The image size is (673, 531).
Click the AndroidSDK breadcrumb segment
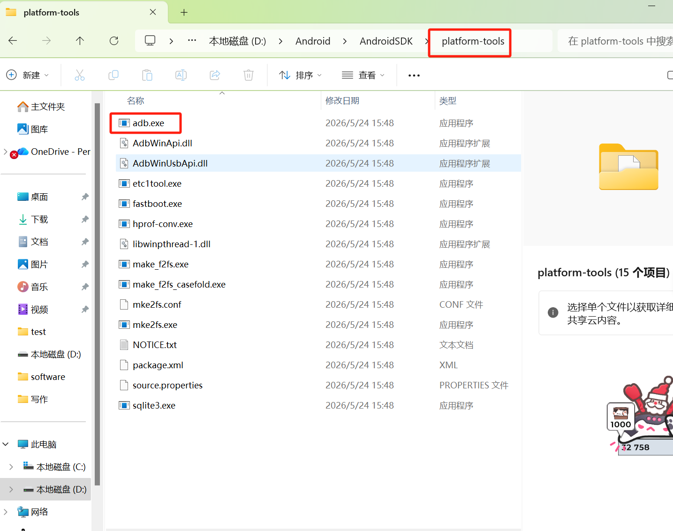pyautogui.click(x=386, y=41)
